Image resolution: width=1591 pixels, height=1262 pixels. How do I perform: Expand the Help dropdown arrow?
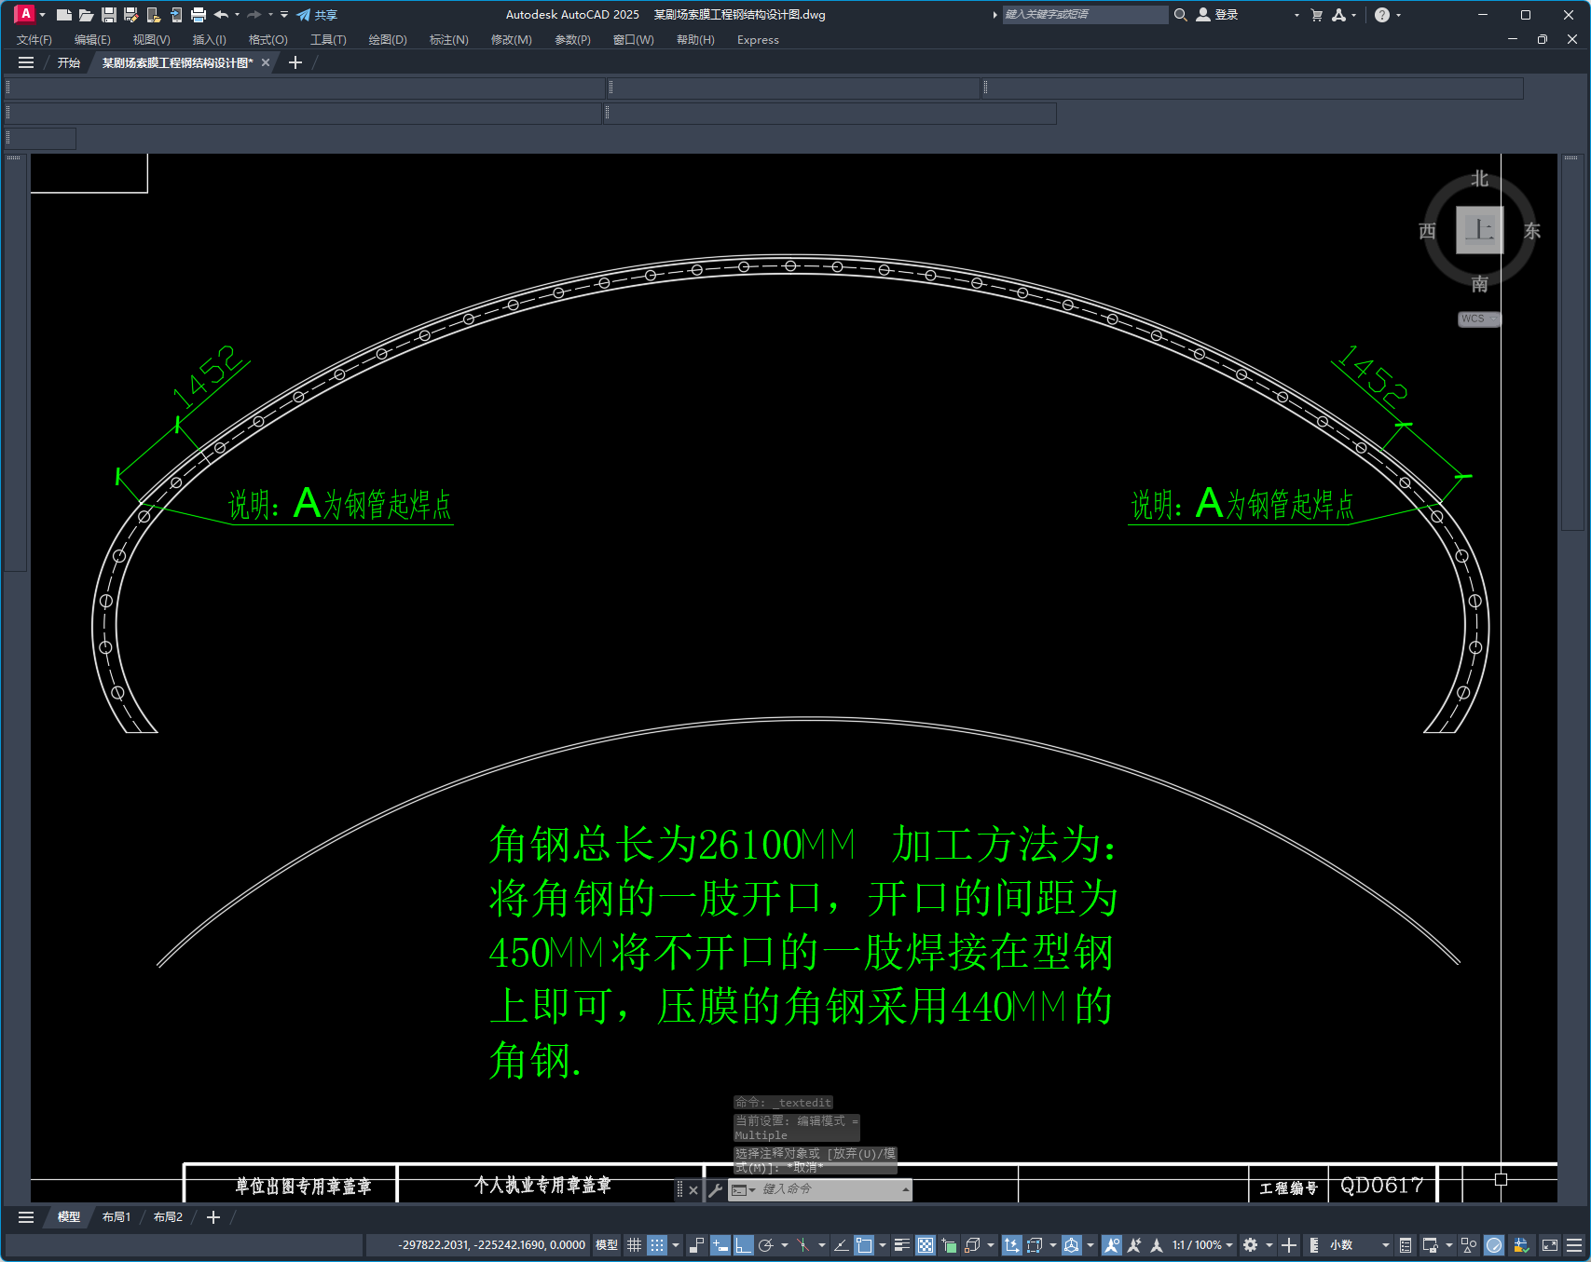1398,15
